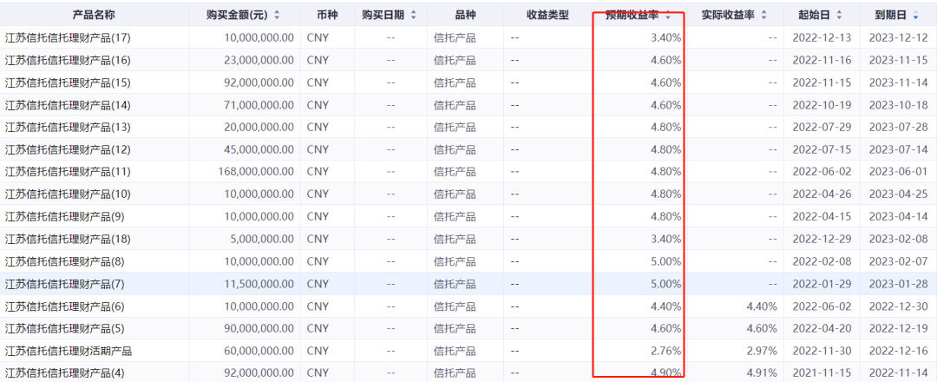Click amount 60,000,000.00
This screenshot has height=382, width=937.
click(x=259, y=351)
